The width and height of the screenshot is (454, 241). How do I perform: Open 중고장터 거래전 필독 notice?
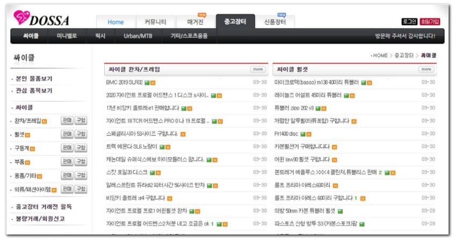[x=44, y=207]
